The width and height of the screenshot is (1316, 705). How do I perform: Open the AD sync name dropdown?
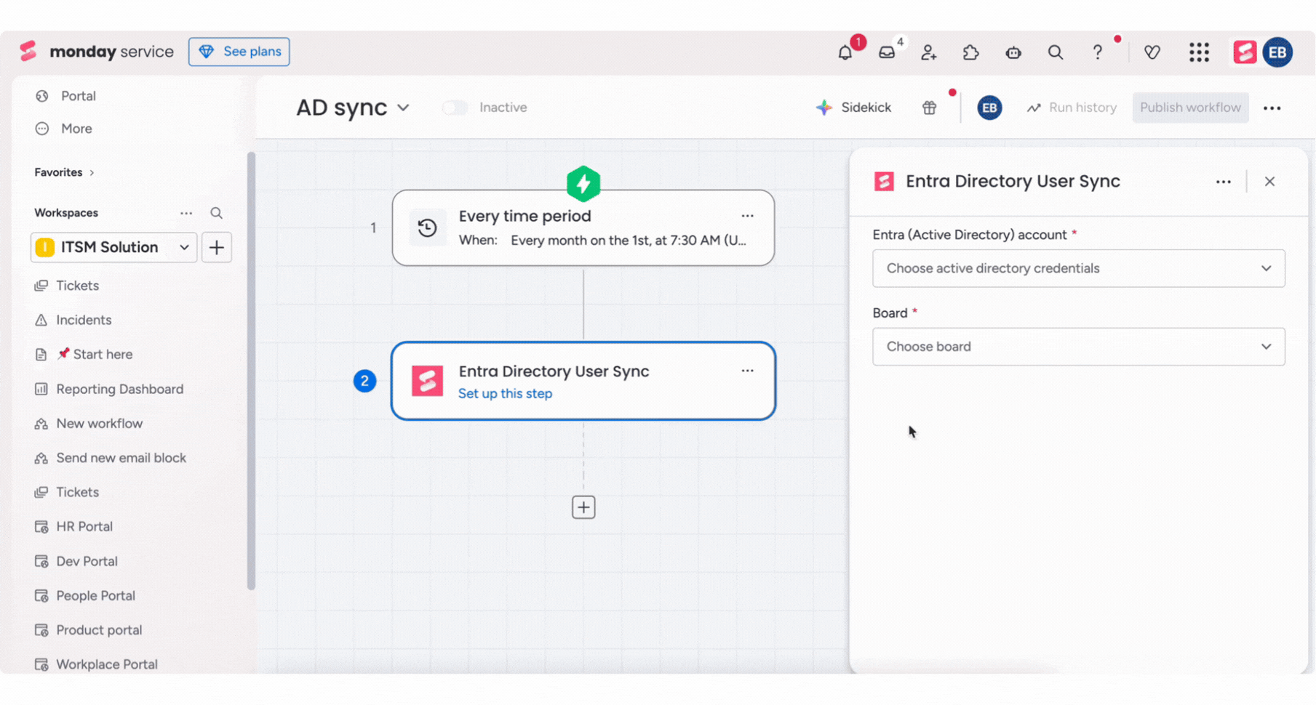(403, 108)
